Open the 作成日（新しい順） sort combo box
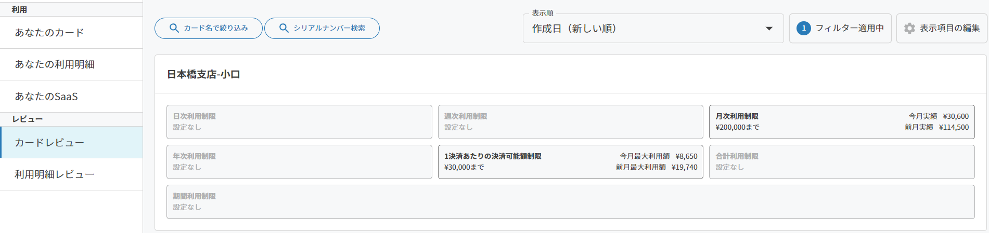 click(653, 29)
